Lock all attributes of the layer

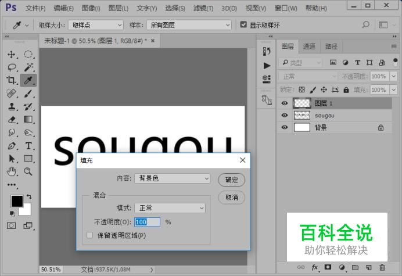(346, 90)
